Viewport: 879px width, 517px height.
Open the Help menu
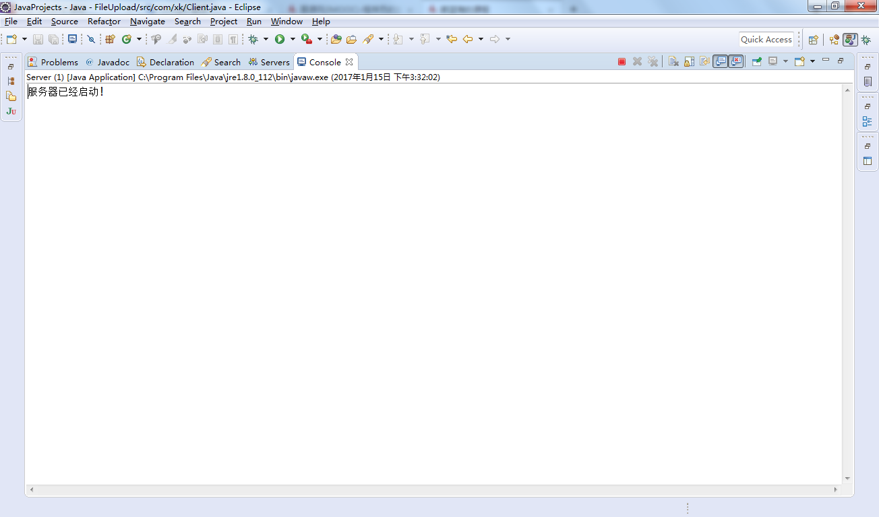coord(321,22)
